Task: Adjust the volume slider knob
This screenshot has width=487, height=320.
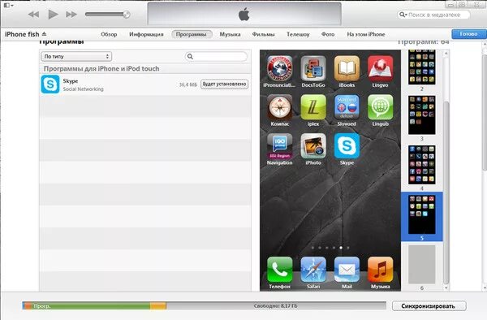Action: 127,15
